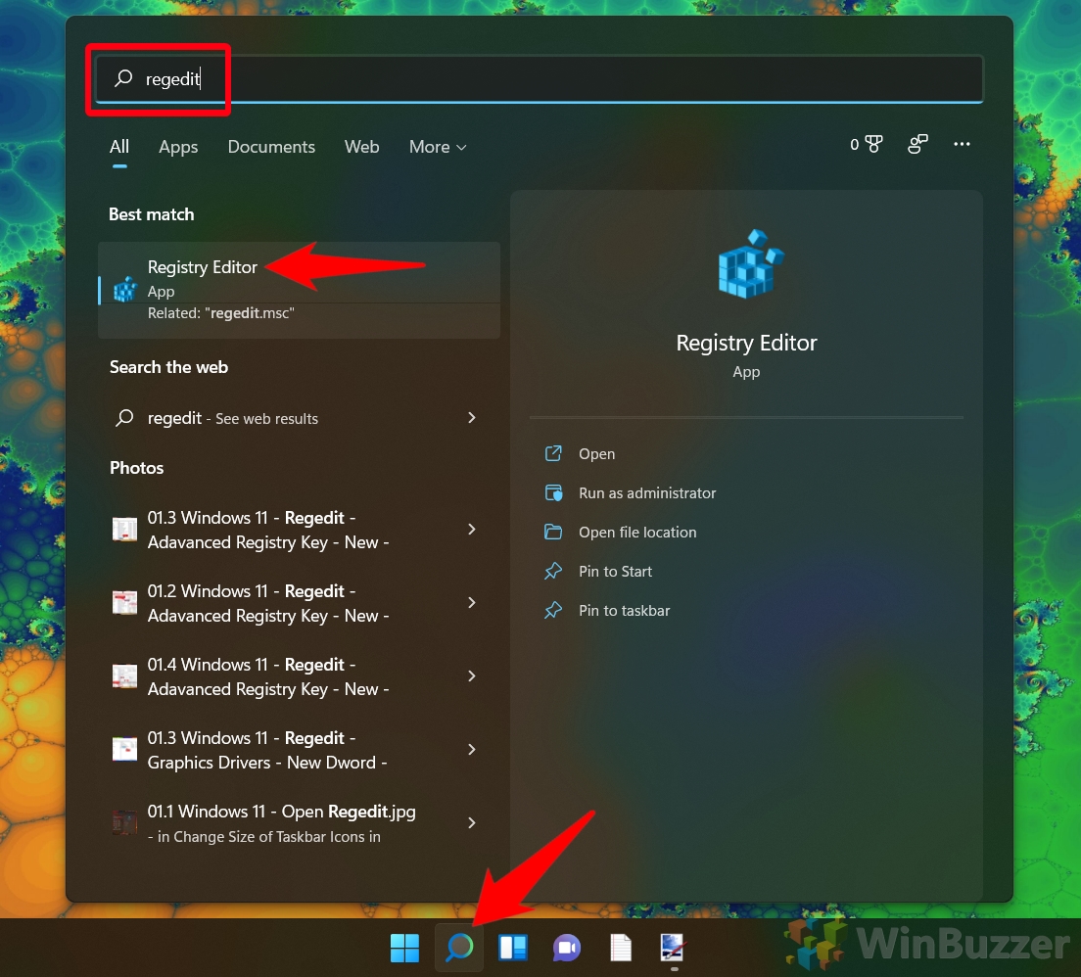Expand the regedit web results chevron
The image size is (1081, 977).
472,418
